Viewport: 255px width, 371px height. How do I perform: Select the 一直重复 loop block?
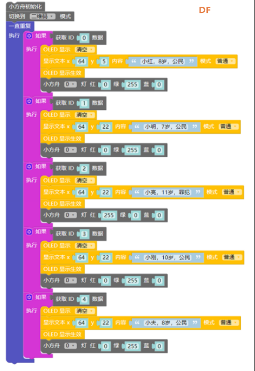click(x=20, y=26)
